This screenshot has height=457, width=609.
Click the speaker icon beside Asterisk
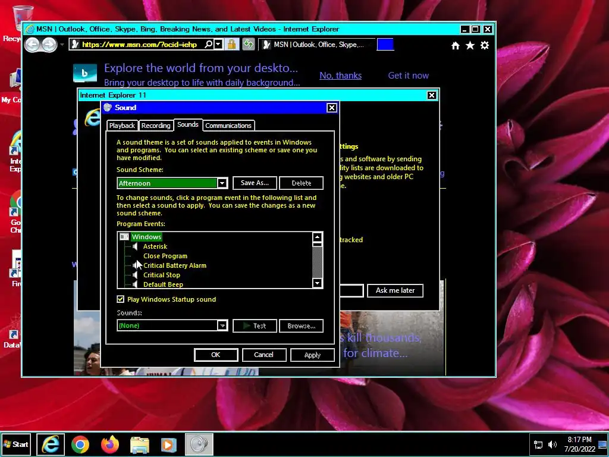click(x=135, y=246)
